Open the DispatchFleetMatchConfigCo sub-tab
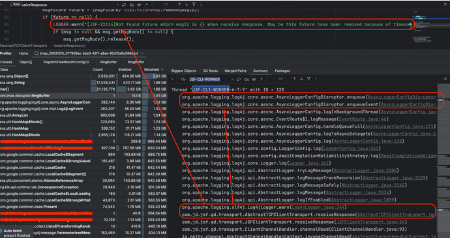This screenshot has height=238, width=450. [x=66, y=62]
